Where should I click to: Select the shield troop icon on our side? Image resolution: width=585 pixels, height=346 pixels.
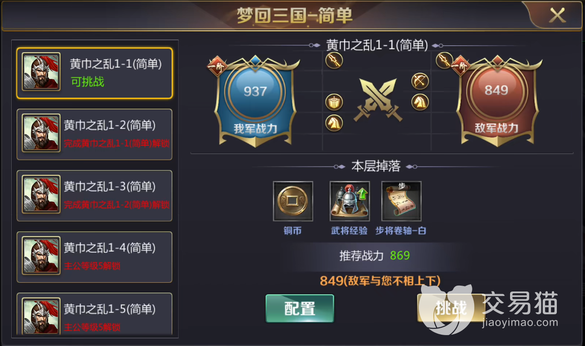click(334, 103)
